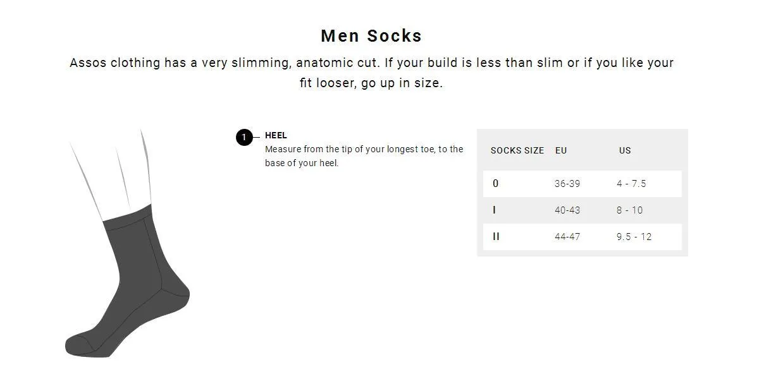Click the US column header

(x=625, y=150)
